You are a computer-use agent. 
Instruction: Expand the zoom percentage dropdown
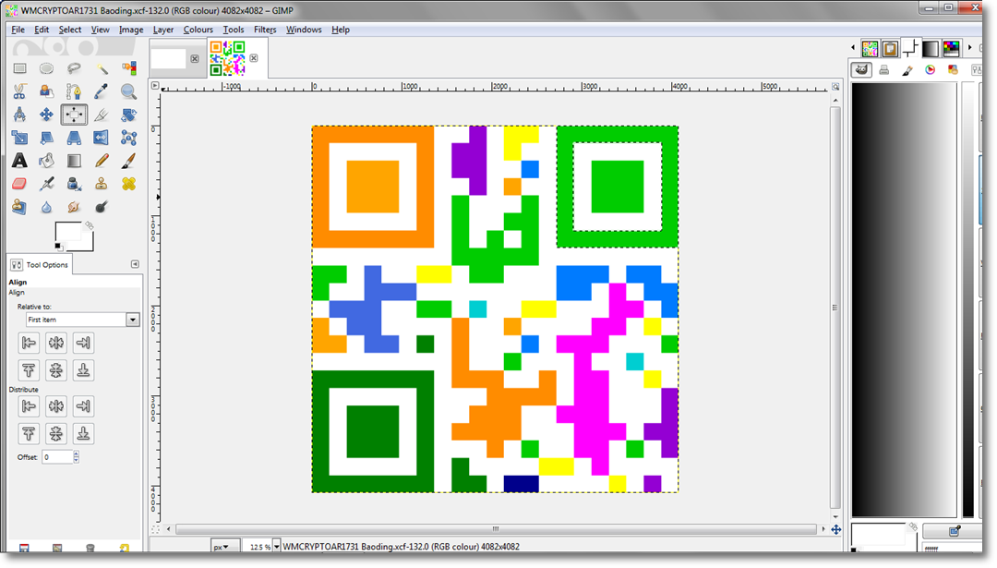click(277, 547)
